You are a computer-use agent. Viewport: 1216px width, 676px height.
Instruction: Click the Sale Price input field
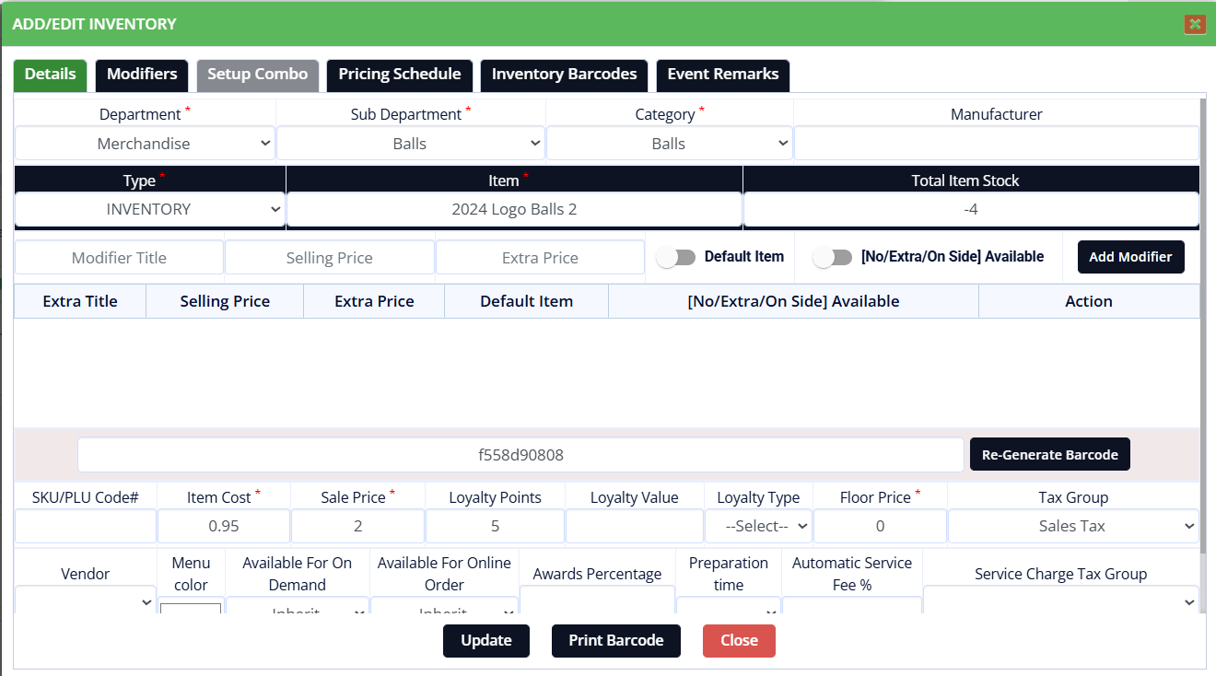point(357,526)
